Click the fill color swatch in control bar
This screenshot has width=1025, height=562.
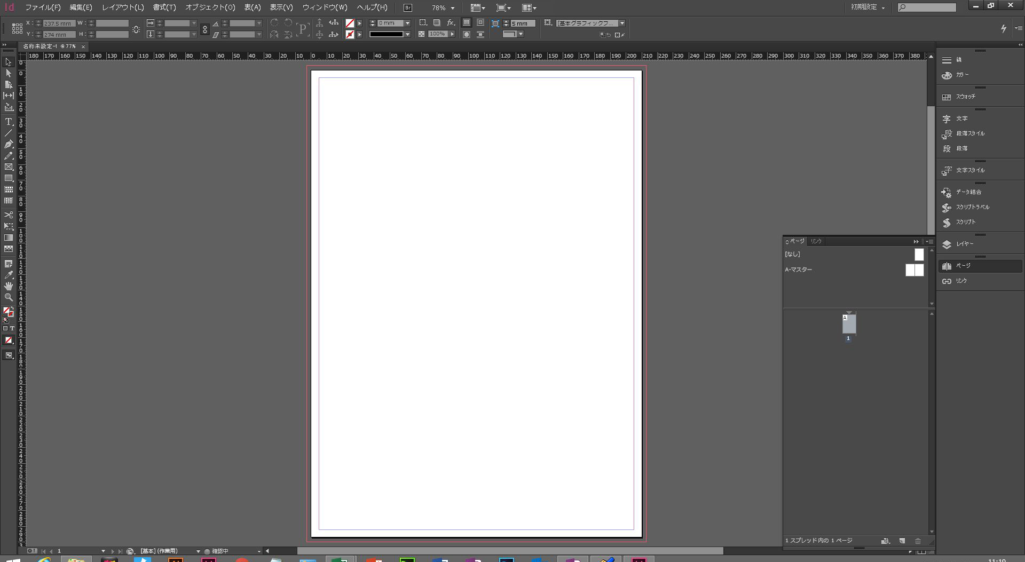pyautogui.click(x=350, y=23)
